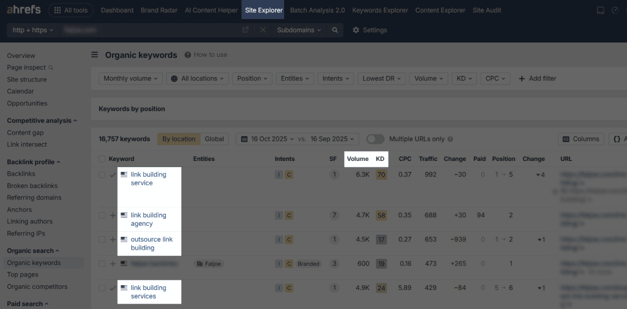This screenshot has height=309, width=627.
Task: Check the link building services row checkbox
Action: [x=102, y=288]
